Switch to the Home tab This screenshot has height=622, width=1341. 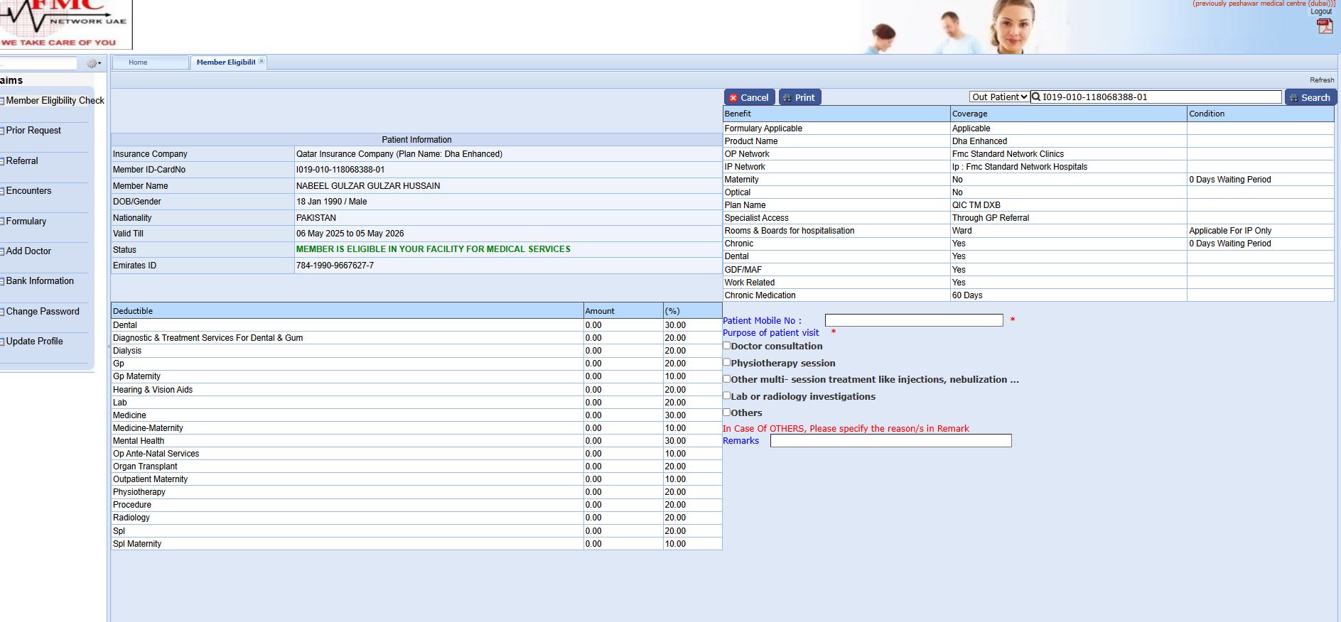point(138,62)
